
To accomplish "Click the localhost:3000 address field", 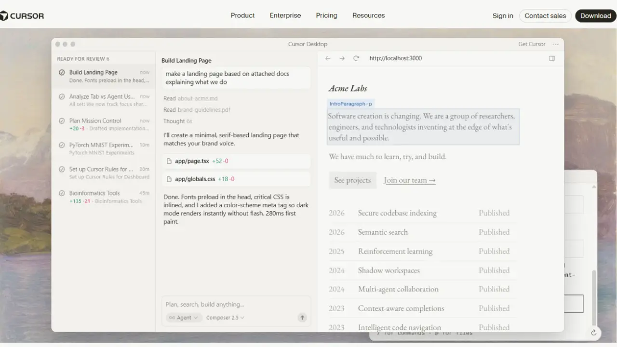I will pyautogui.click(x=395, y=58).
